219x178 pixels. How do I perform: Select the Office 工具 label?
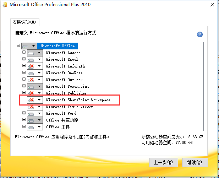tap(58, 127)
